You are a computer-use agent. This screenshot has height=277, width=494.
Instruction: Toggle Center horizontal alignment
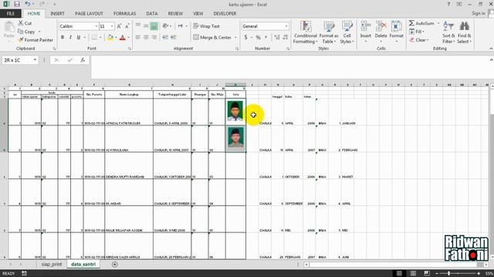(x=146, y=37)
